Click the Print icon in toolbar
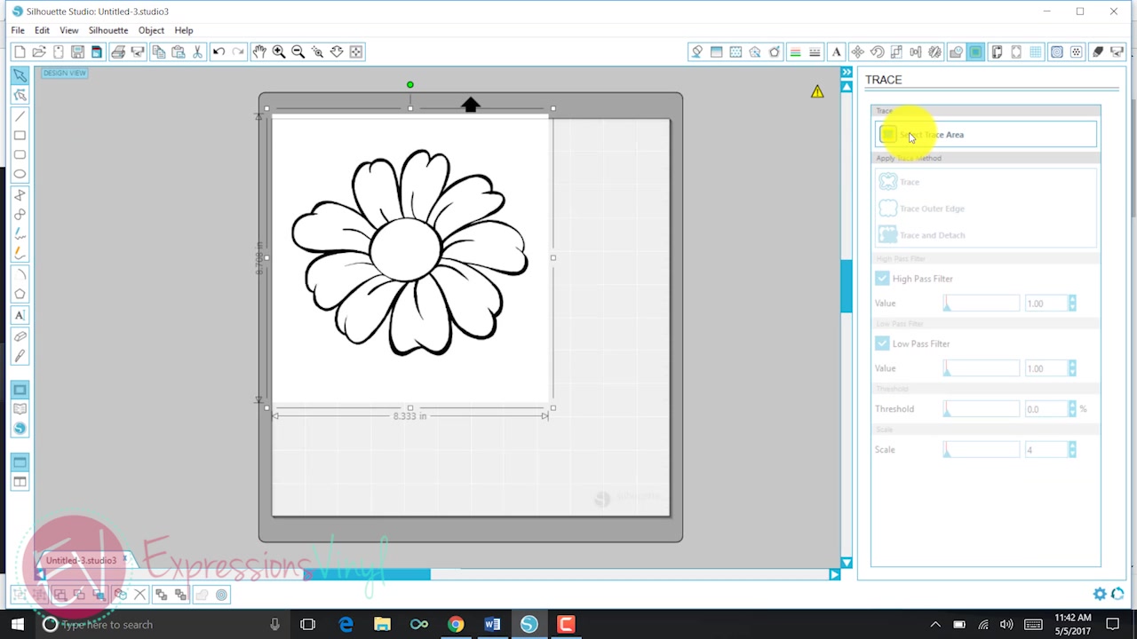1137x639 pixels. (118, 52)
